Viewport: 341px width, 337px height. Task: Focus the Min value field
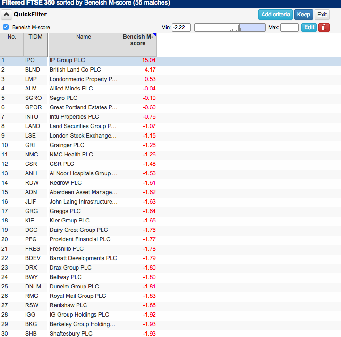click(x=181, y=27)
